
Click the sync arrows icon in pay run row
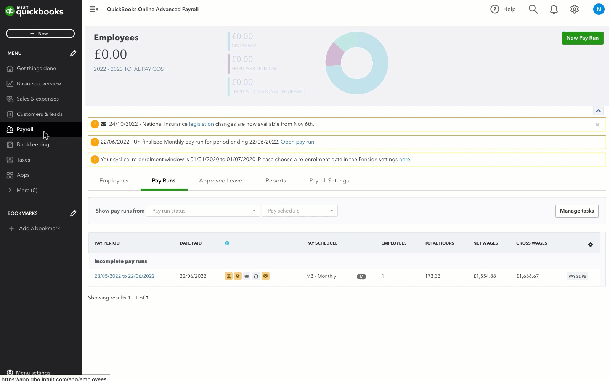coord(256,276)
